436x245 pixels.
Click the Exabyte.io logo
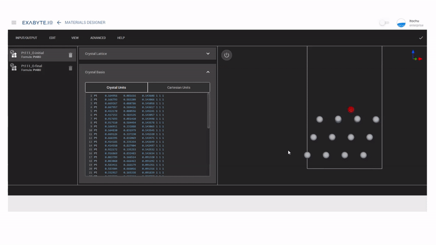coord(38,22)
